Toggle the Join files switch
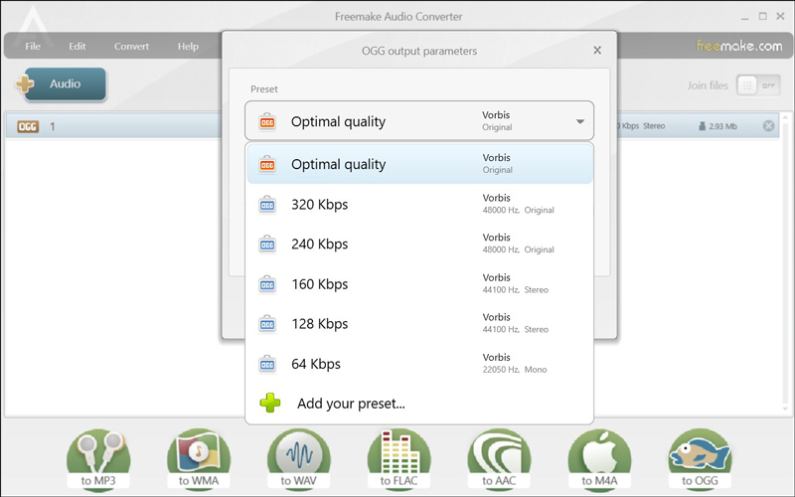The height and width of the screenshot is (497, 795). click(x=758, y=85)
